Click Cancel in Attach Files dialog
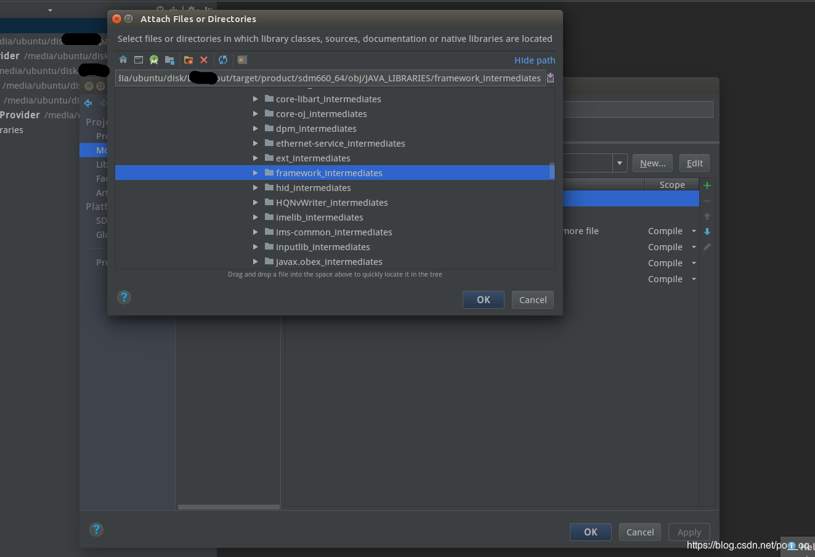The width and height of the screenshot is (815, 557). point(533,299)
